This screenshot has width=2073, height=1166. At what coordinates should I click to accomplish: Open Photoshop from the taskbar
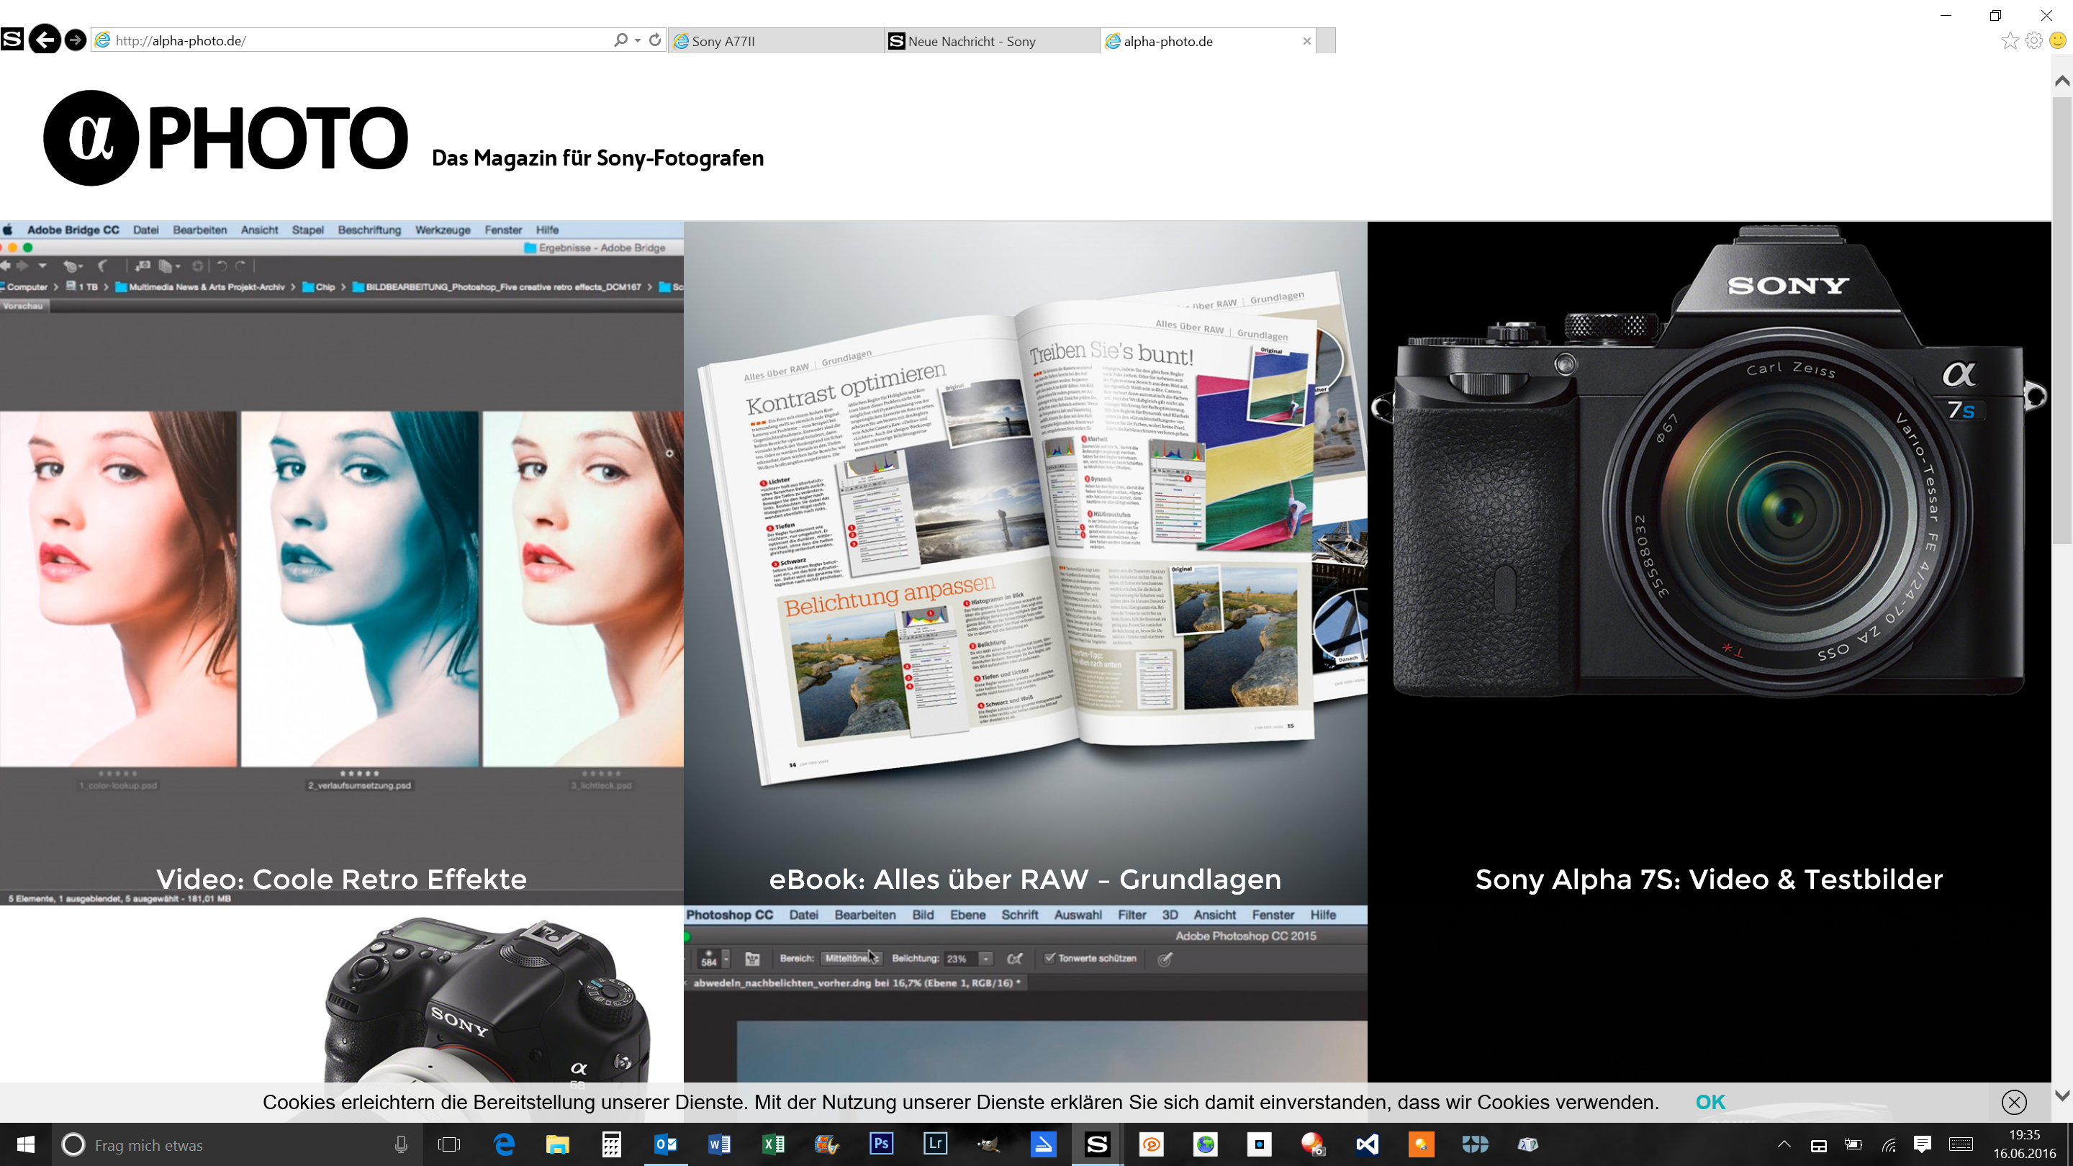coord(881,1144)
